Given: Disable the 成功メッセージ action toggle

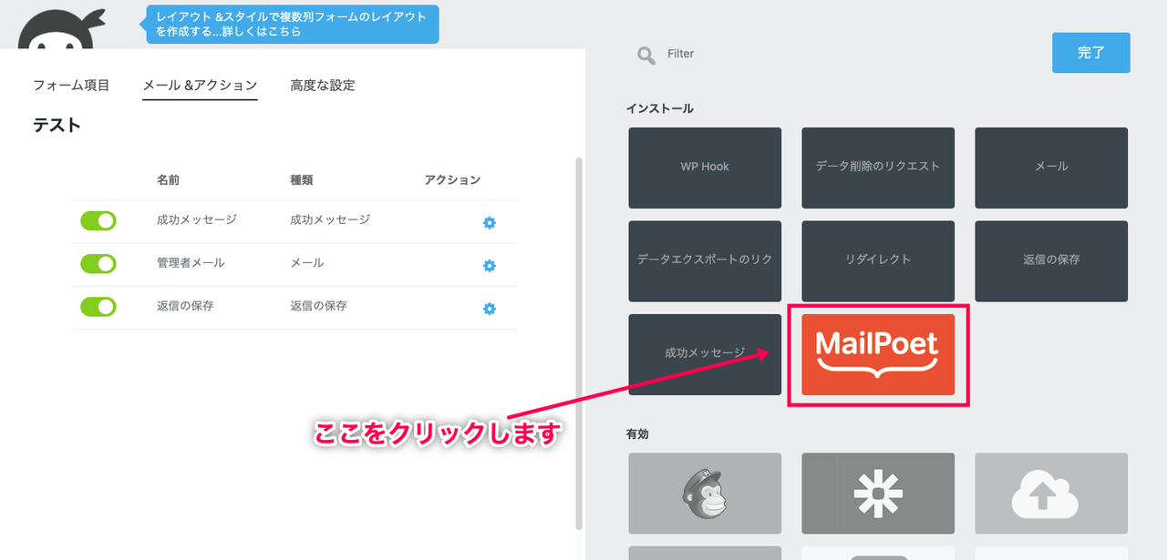Looking at the screenshot, I should (x=98, y=220).
